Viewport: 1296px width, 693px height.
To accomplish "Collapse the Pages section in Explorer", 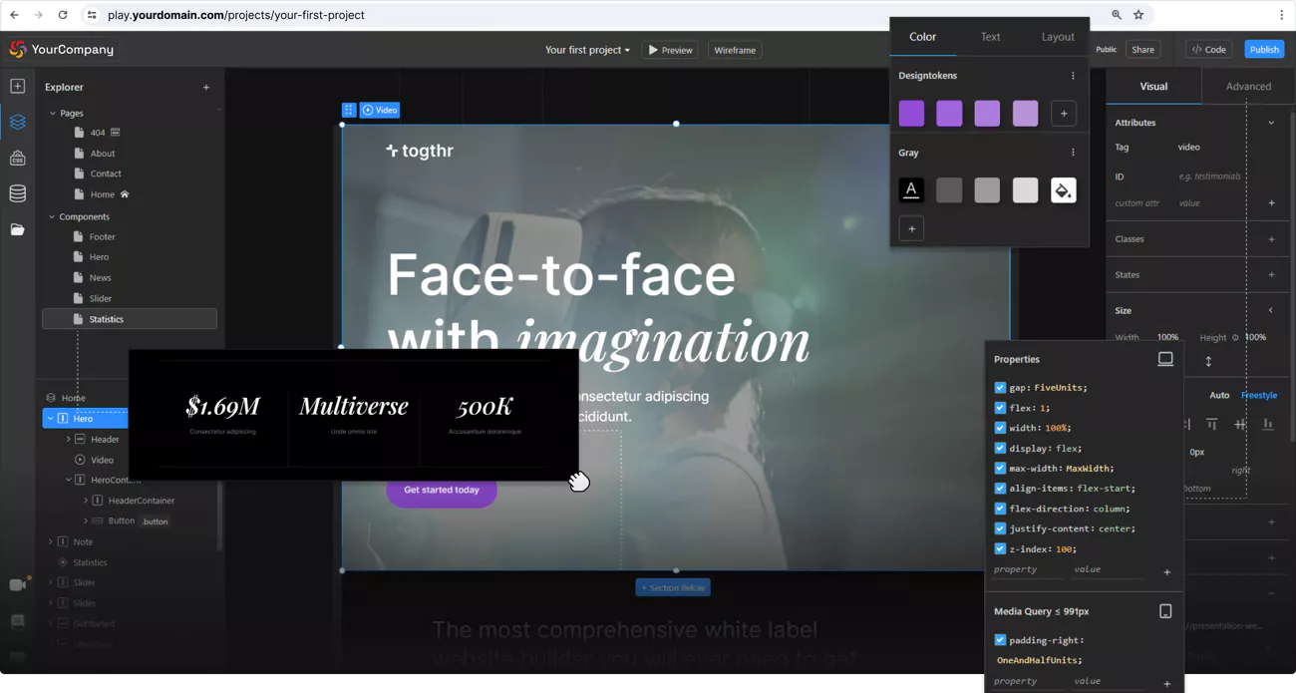I will [x=52, y=113].
